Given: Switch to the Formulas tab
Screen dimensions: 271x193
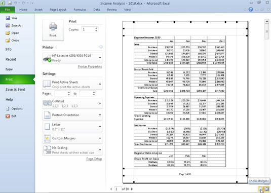Looking at the screenshot, I should point(80,10).
